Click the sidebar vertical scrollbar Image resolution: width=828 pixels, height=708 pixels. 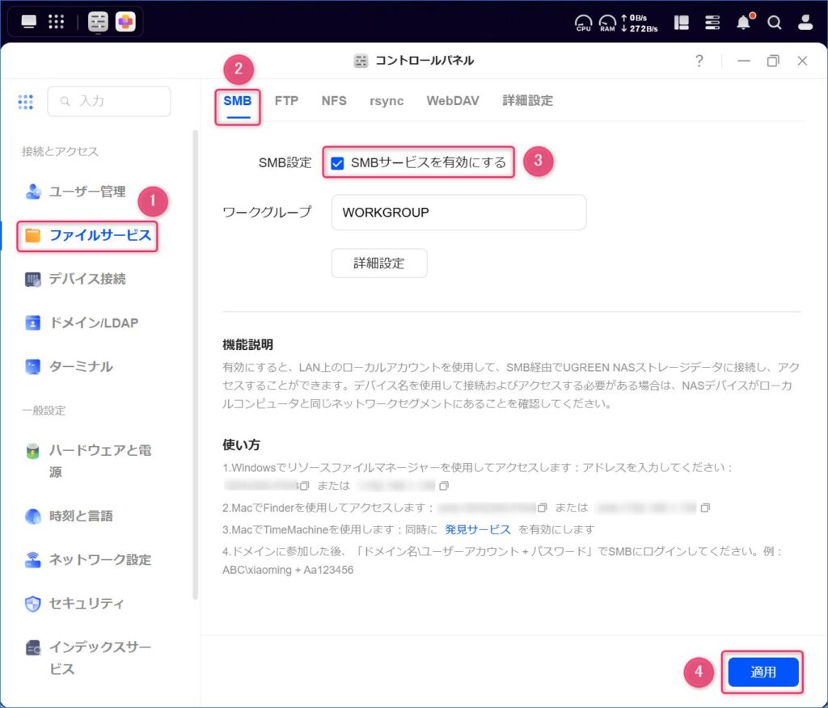coord(195,364)
